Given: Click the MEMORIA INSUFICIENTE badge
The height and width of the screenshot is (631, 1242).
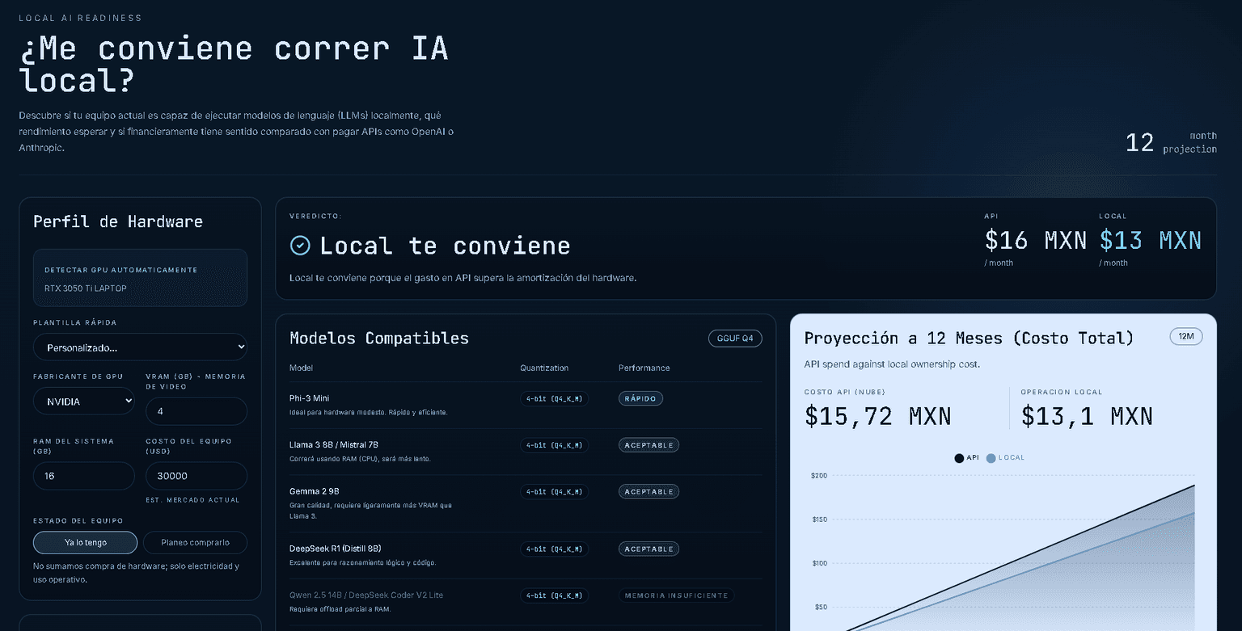Looking at the screenshot, I should [676, 595].
